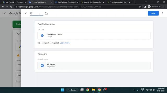Open the Incognito profile indicator
The image size is (167, 93).
(154, 7)
